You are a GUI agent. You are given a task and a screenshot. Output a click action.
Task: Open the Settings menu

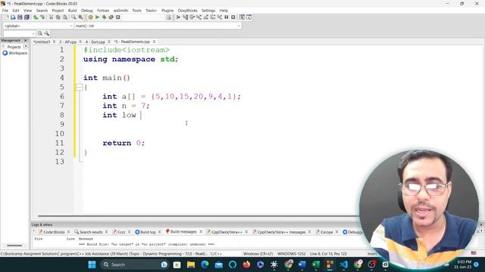[208, 11]
